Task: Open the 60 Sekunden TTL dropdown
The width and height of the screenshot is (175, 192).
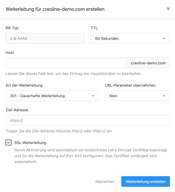Action: coord(130,38)
